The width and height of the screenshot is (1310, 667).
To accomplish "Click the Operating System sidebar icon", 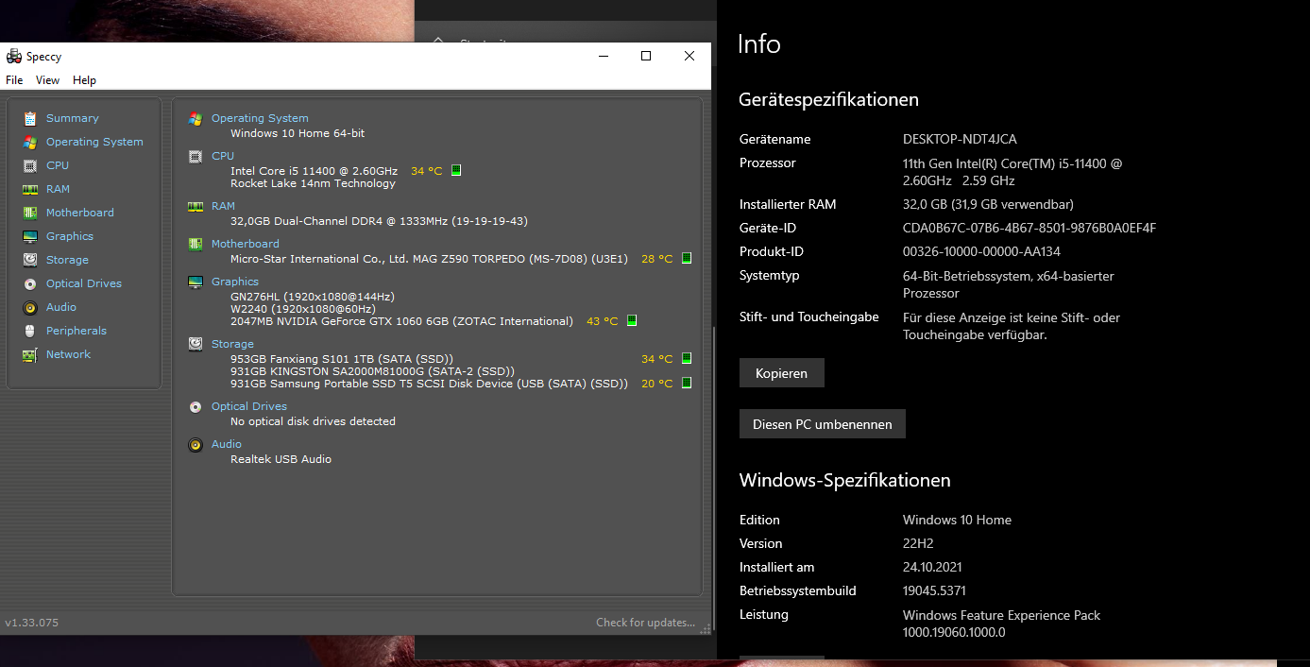I will point(30,142).
